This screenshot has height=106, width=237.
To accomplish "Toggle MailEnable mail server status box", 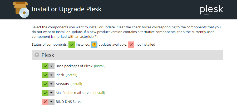I will point(45,93).
